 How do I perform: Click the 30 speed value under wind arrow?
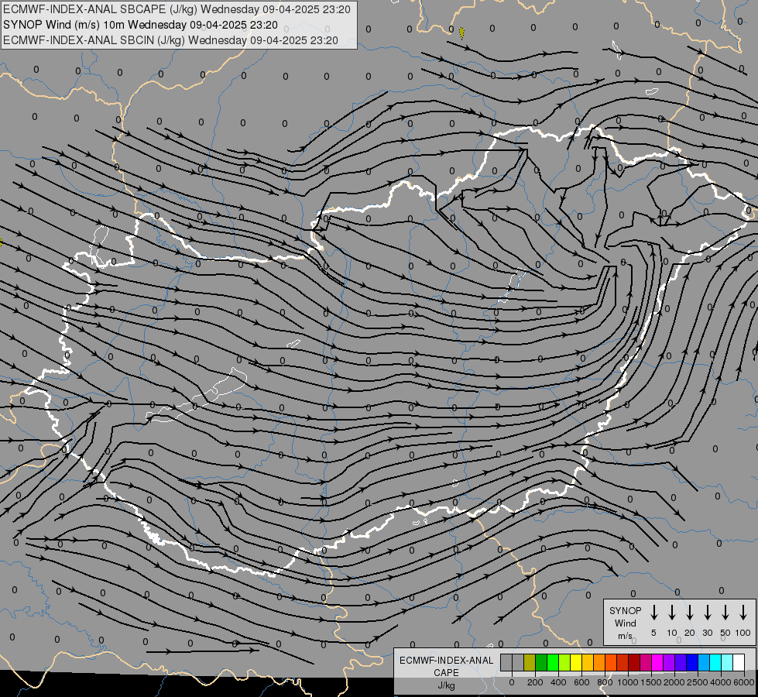[x=707, y=633]
